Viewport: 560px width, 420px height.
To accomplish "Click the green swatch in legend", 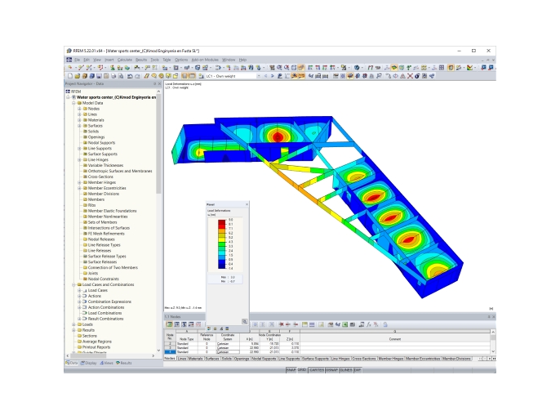I will coord(222,244).
